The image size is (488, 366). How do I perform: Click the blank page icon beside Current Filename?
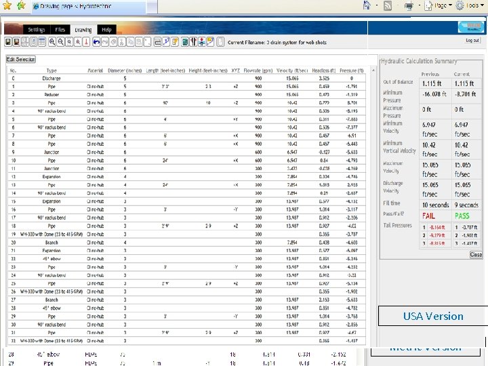pyautogui.click(x=220, y=42)
